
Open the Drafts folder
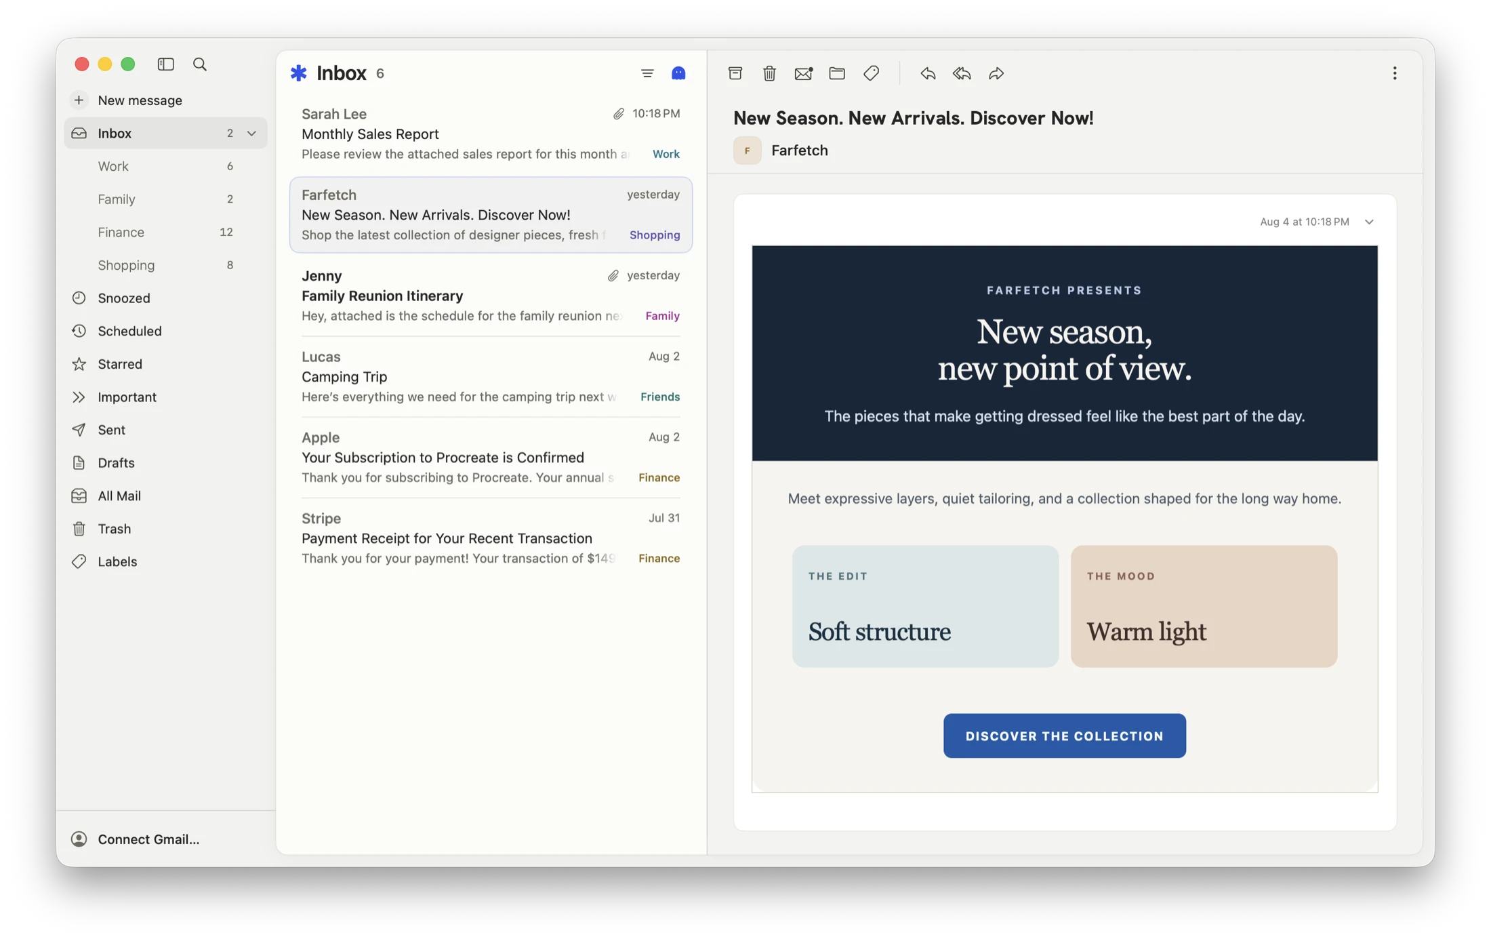165,463
